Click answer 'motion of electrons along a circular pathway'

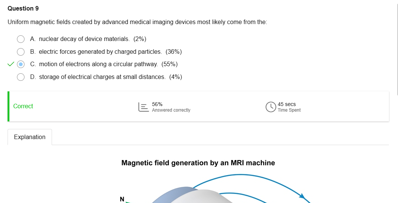[98, 64]
